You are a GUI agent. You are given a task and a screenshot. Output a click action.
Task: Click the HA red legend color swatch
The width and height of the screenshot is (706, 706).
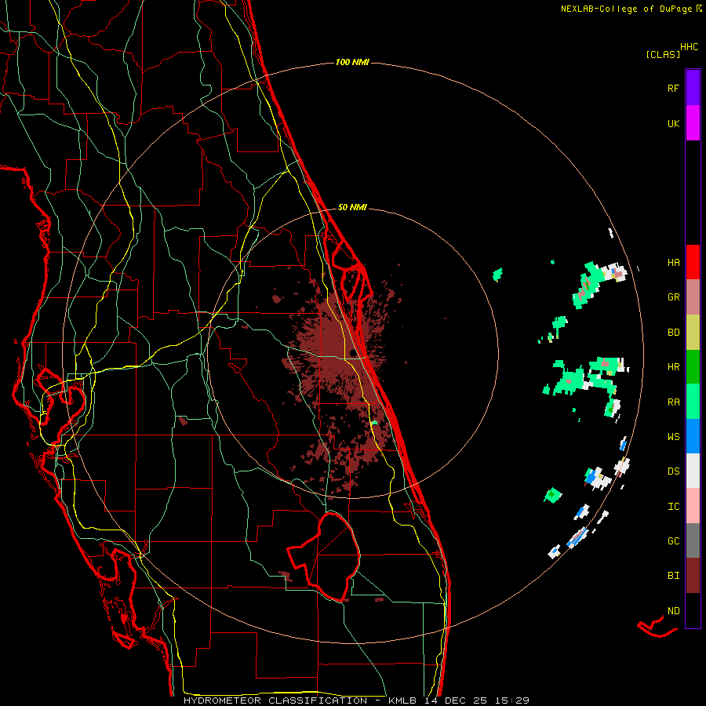[x=693, y=262]
